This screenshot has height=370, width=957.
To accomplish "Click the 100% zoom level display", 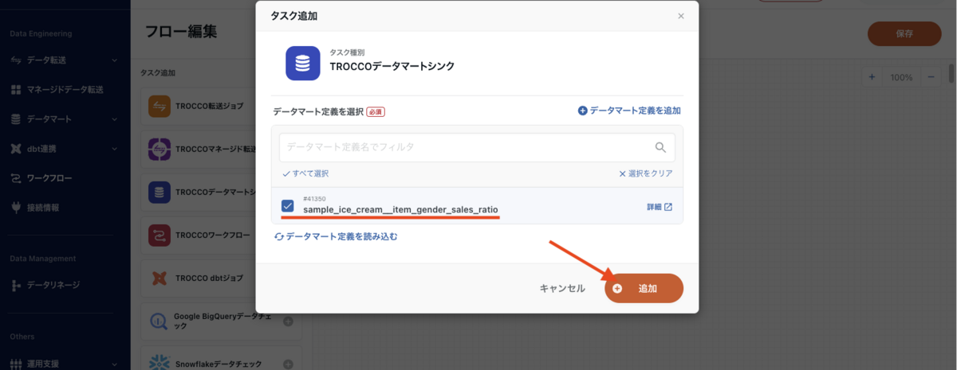I will tap(901, 77).
